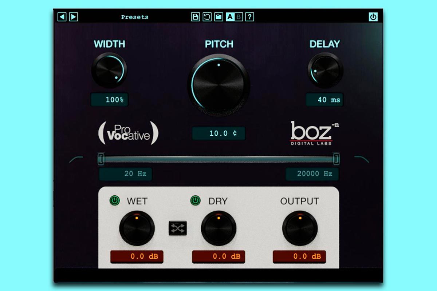
Task: Select the 20000 Hz frequency field
Action: 312,174
